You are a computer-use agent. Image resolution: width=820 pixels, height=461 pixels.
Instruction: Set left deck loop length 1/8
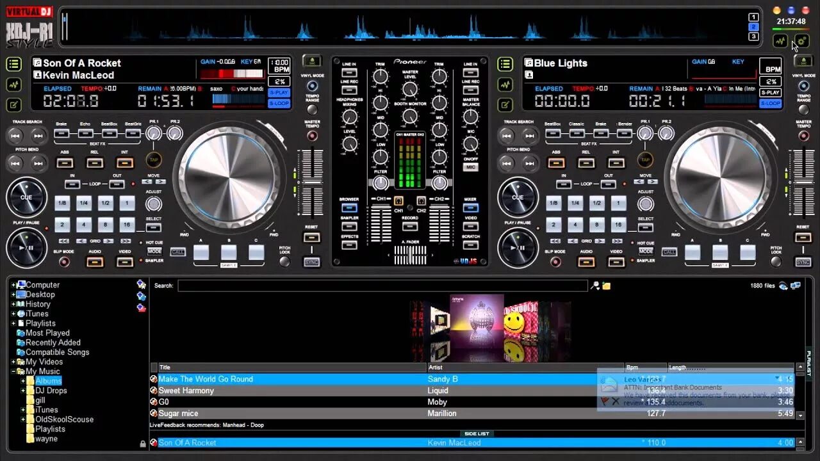[x=62, y=203]
